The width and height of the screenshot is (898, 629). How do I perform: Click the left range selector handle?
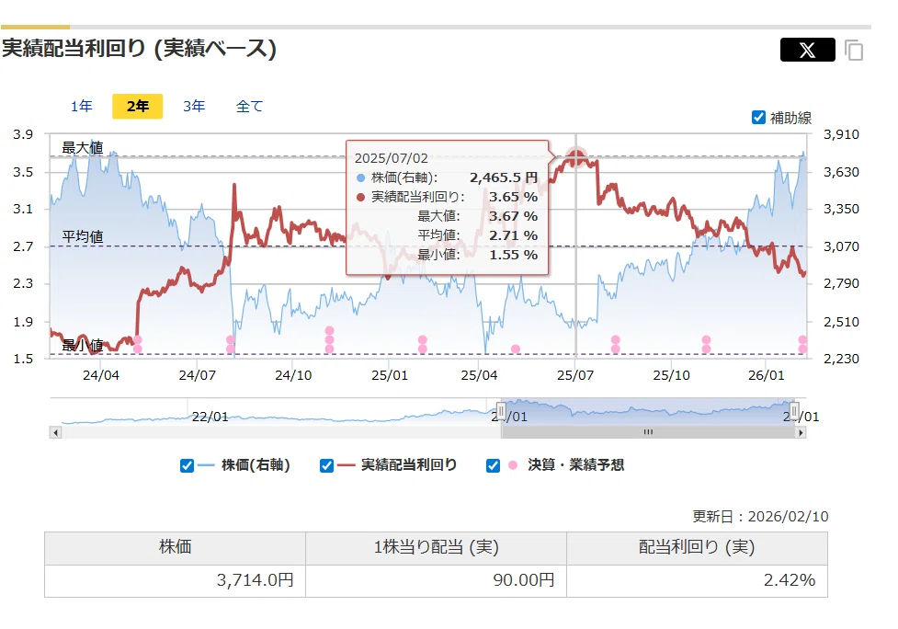pos(501,411)
